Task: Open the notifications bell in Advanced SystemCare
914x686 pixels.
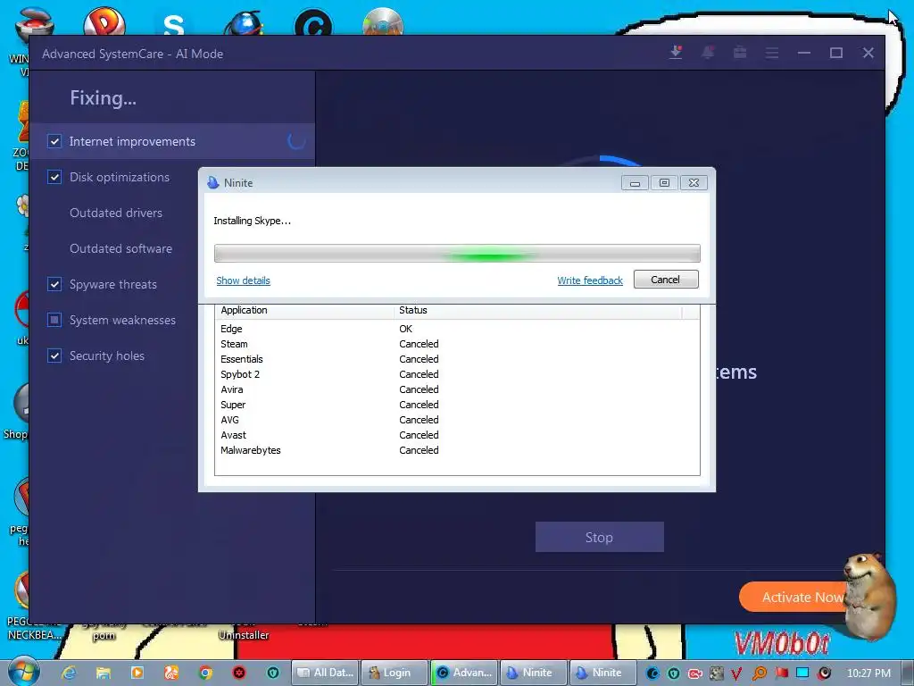Action: point(708,53)
